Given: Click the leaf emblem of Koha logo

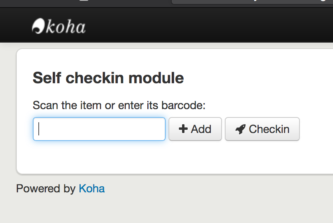Looking at the screenshot, I should pos(38,26).
